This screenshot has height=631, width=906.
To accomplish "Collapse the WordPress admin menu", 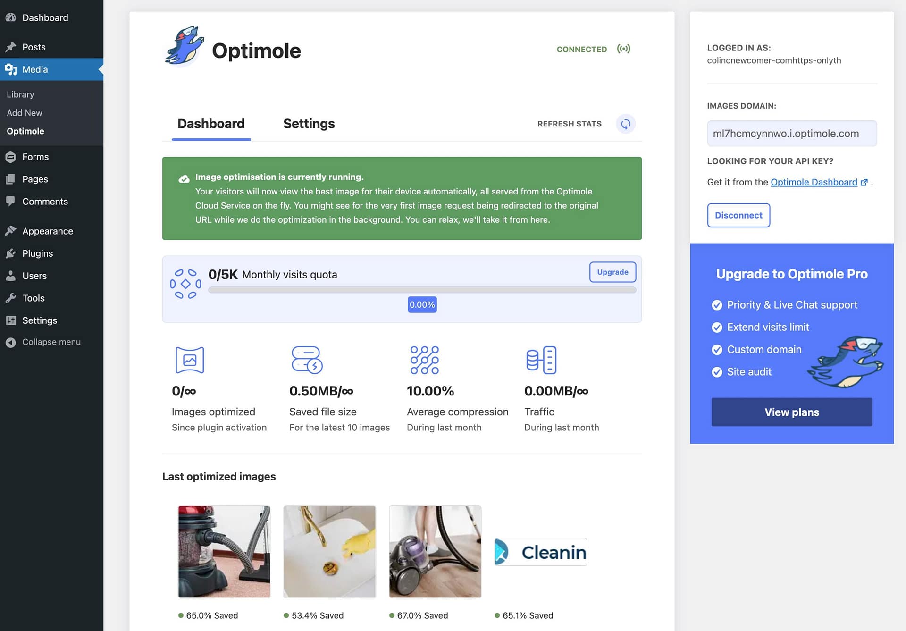I will coord(11,342).
